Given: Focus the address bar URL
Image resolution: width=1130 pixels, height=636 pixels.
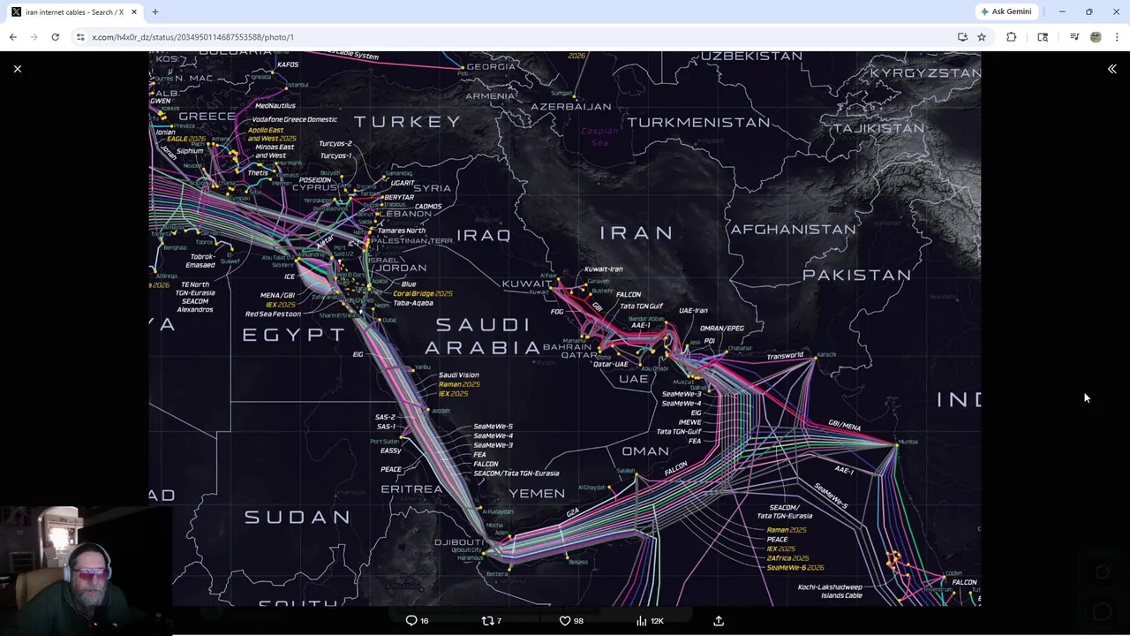Looking at the screenshot, I should 512,37.
